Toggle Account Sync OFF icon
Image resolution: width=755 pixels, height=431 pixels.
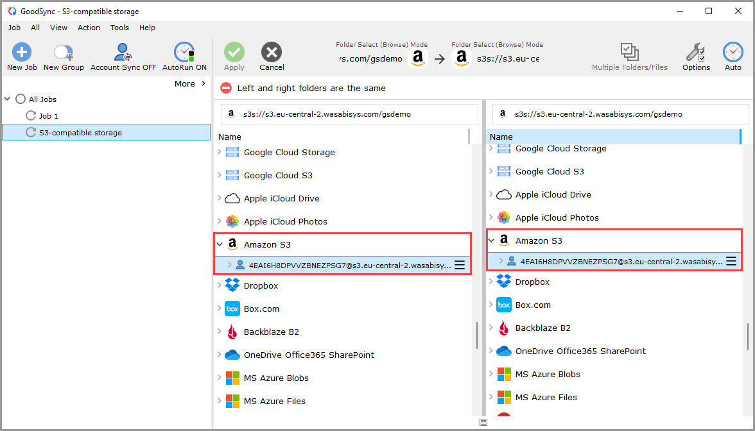click(x=123, y=52)
